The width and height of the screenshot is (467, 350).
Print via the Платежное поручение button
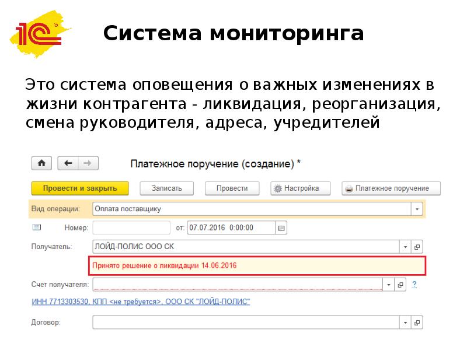[391, 188]
